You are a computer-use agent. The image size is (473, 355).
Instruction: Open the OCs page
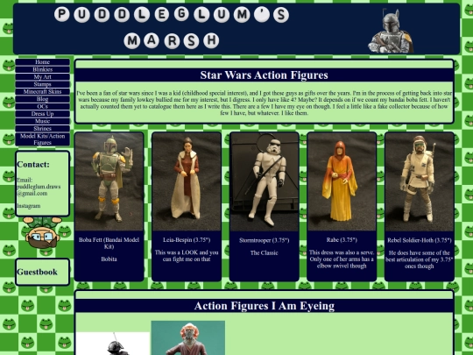(x=43, y=106)
